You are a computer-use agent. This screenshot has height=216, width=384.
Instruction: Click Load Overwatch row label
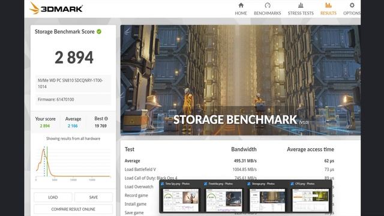139,187
